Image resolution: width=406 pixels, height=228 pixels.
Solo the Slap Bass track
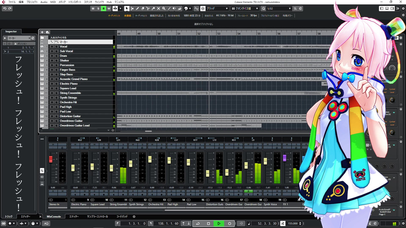(x=56, y=74)
